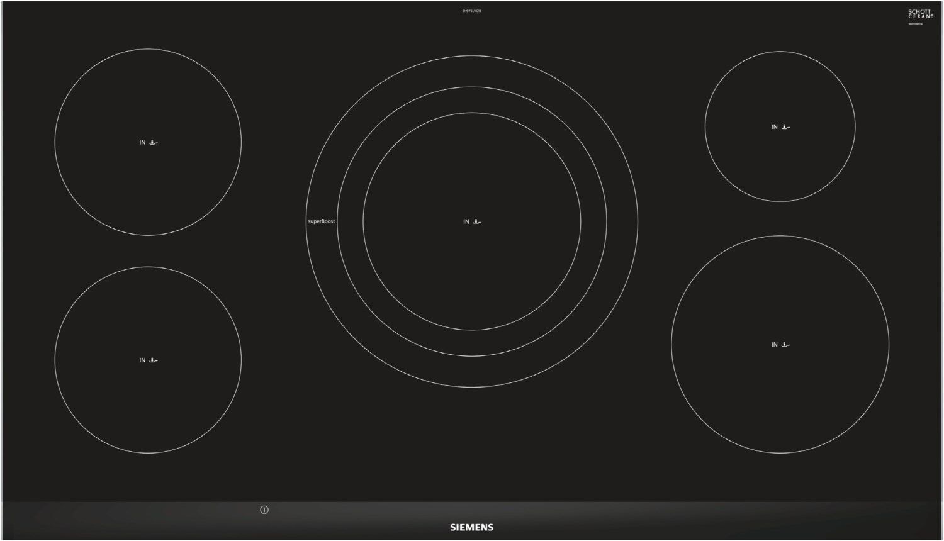Click the SIEMENS logo
Screen dimensions: 944x541
[x=471, y=527]
